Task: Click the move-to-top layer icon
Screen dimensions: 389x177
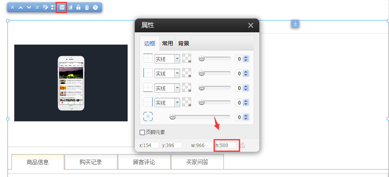Action: click(x=13, y=7)
